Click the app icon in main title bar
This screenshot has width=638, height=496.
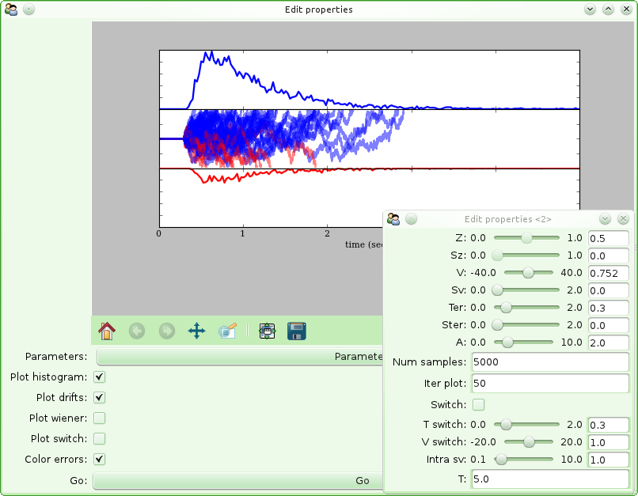point(11,9)
